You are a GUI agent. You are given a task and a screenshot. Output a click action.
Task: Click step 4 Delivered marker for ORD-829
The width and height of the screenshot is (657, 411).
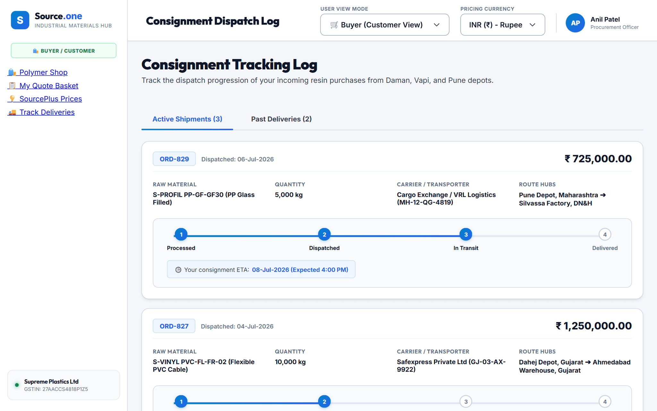[605, 234]
